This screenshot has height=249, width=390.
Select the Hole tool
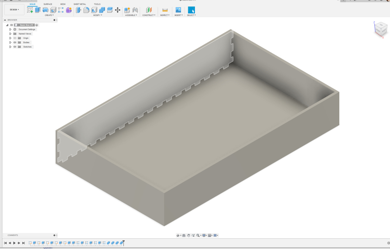53,10
